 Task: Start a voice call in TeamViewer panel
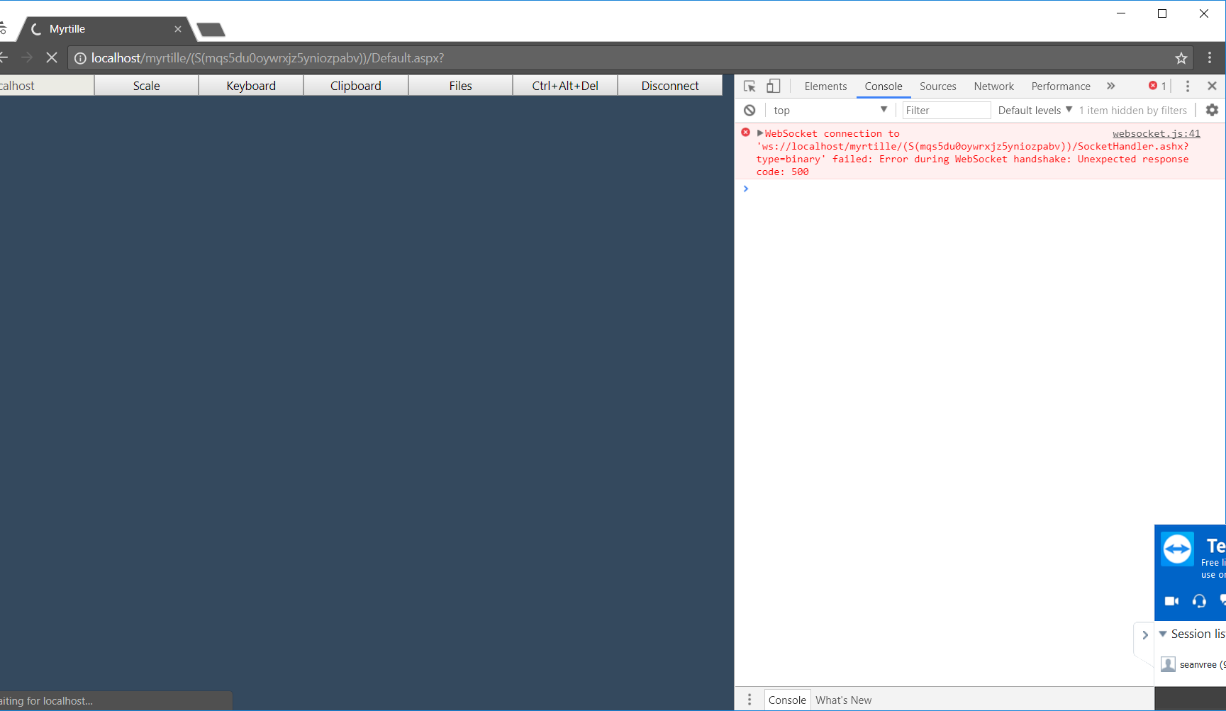tap(1199, 600)
